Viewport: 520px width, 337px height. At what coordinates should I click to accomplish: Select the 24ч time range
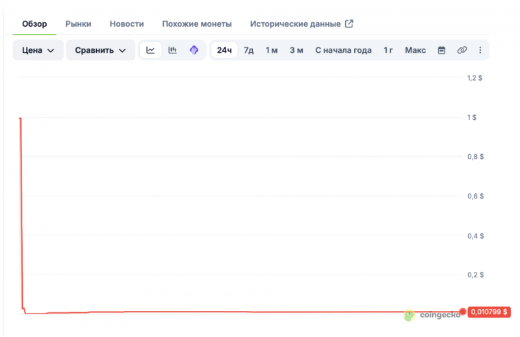(x=224, y=50)
